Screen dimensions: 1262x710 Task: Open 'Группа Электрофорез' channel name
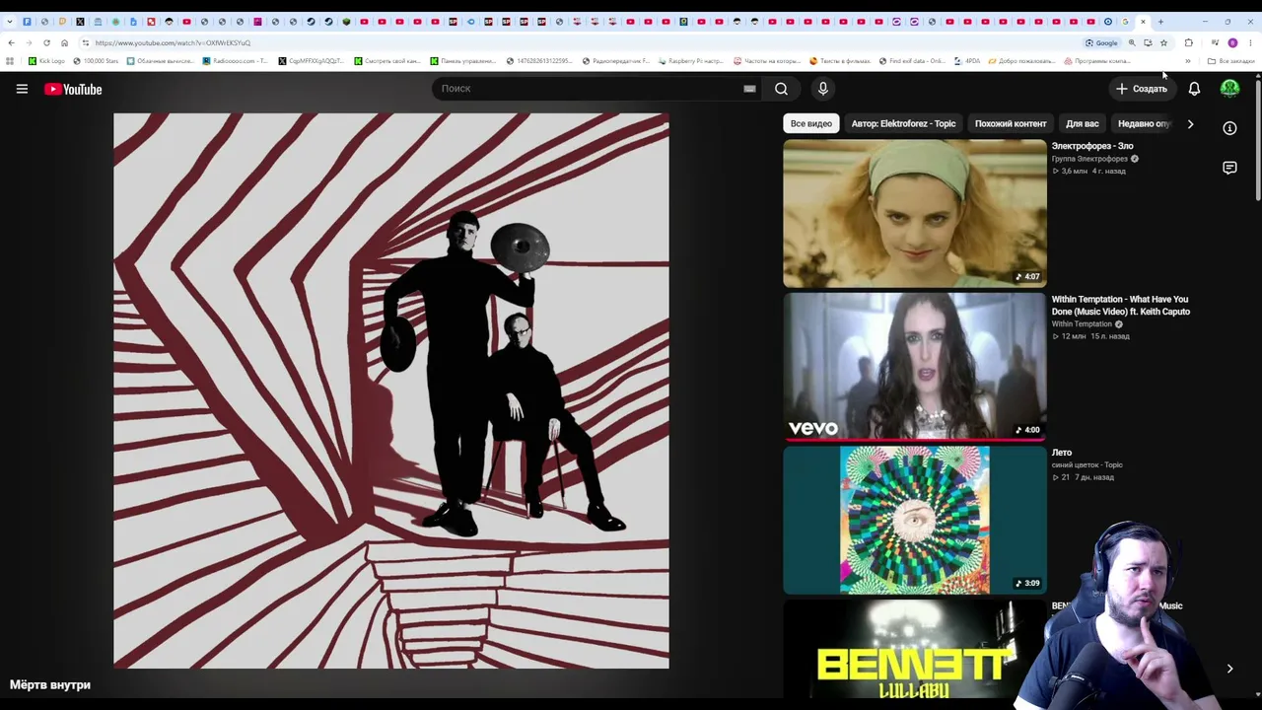click(1089, 159)
